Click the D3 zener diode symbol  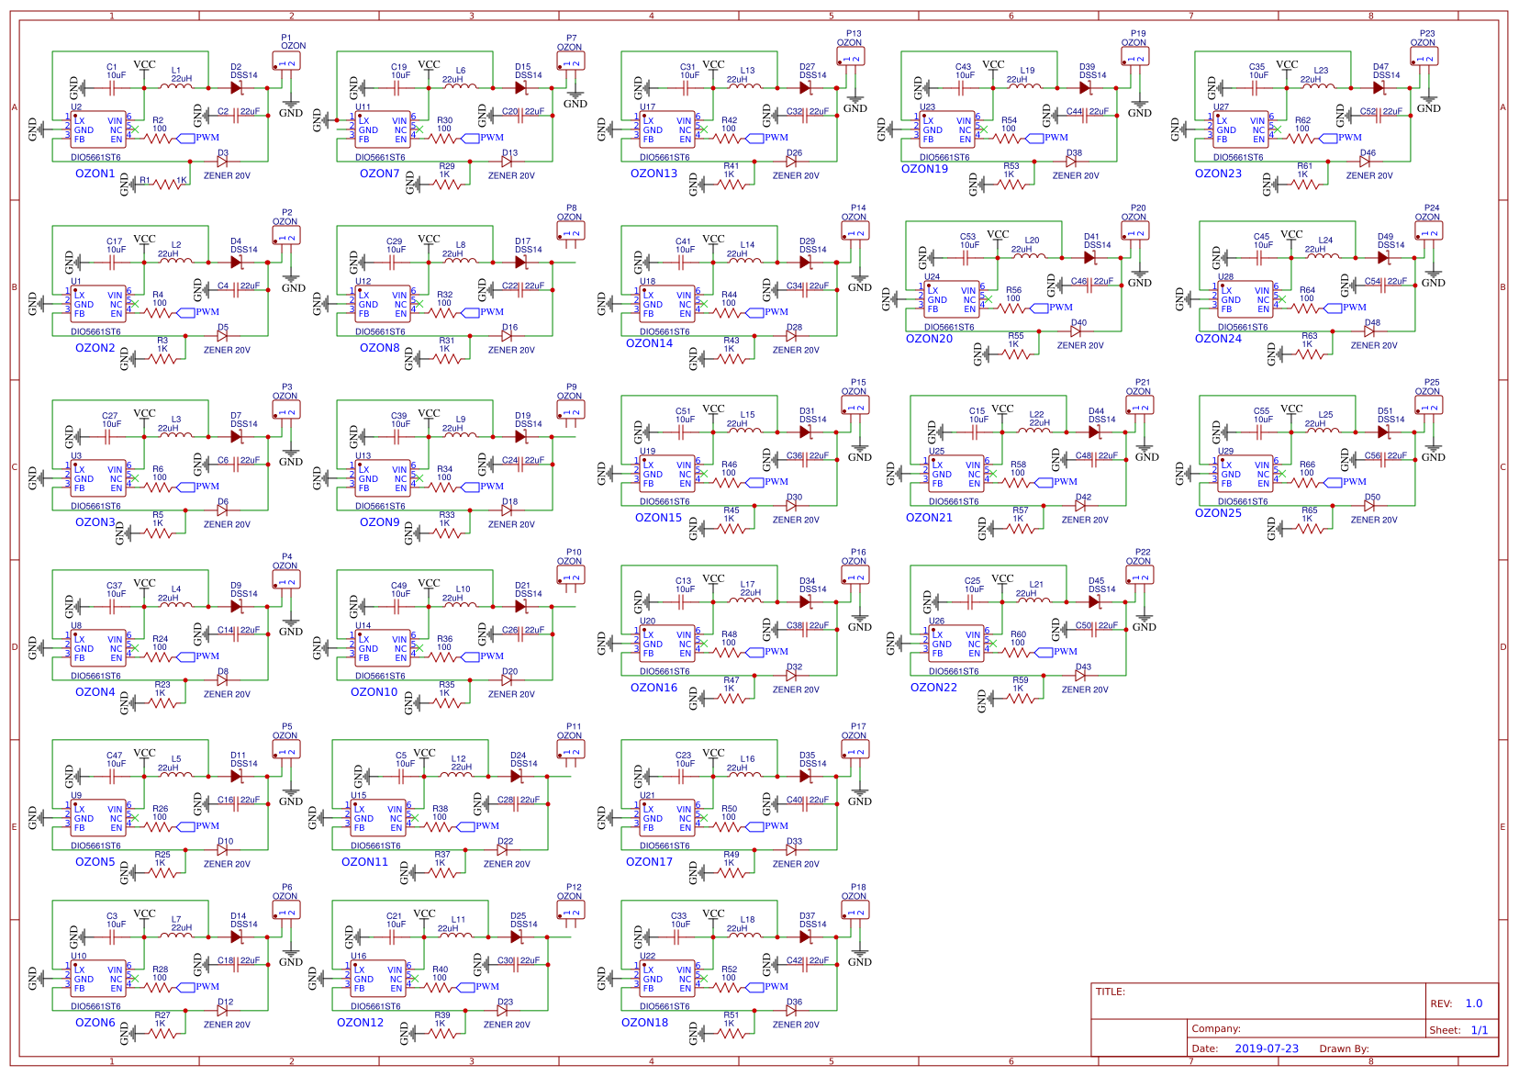tap(221, 162)
